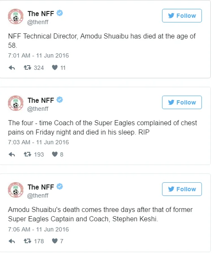Reply to the chest pains tweet

coord(12,155)
